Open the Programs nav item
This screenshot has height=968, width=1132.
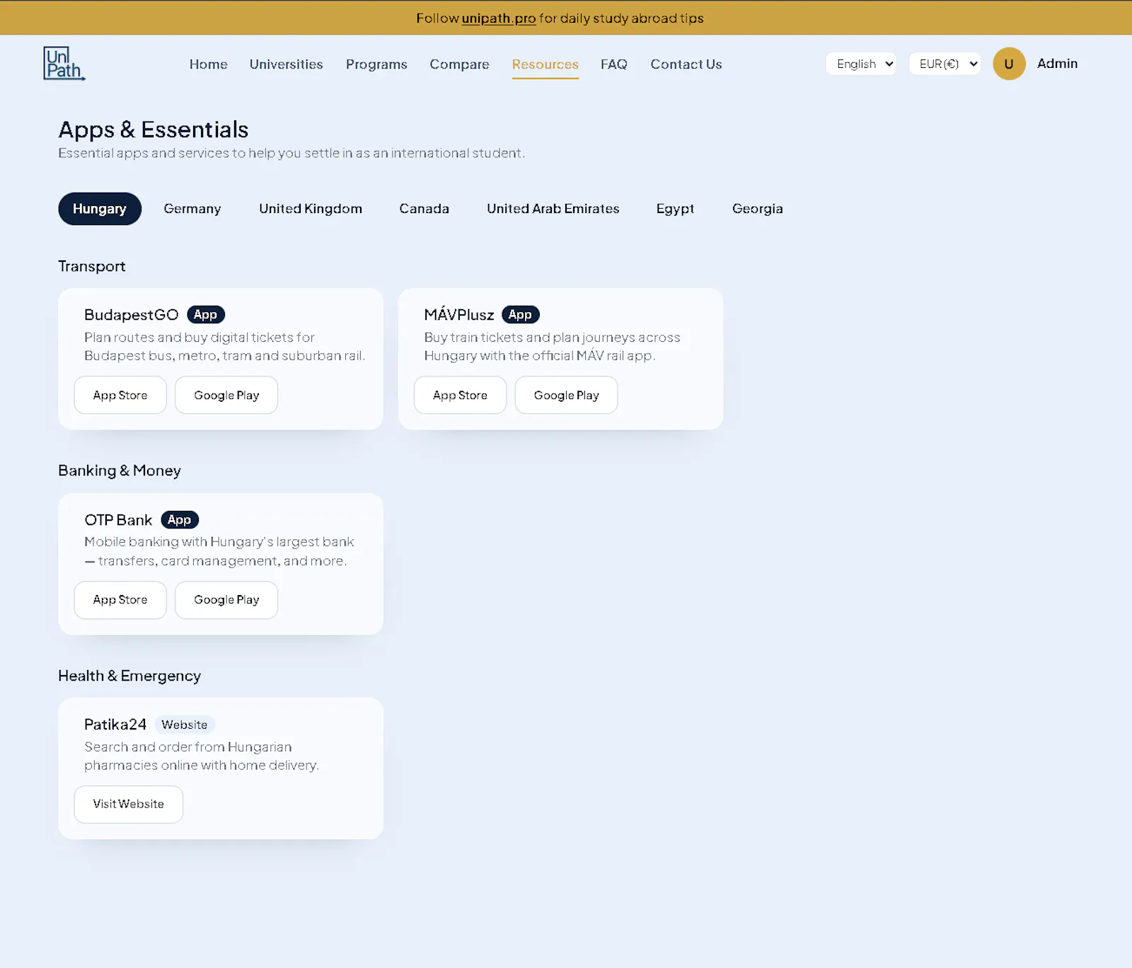coord(376,64)
